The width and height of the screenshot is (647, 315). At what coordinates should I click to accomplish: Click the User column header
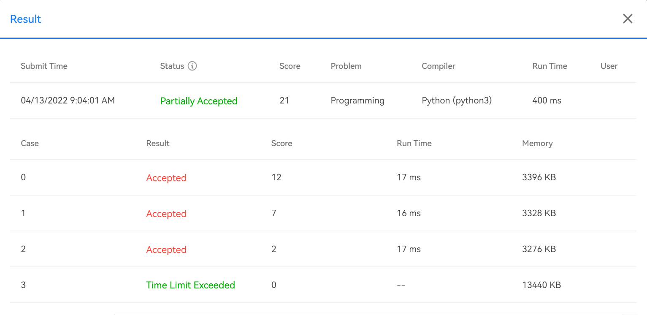(609, 66)
